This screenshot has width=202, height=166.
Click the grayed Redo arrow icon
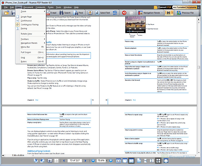coord(131,13)
